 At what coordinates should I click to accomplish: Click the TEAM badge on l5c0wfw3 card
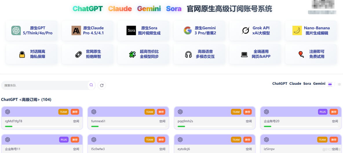point(149,140)
